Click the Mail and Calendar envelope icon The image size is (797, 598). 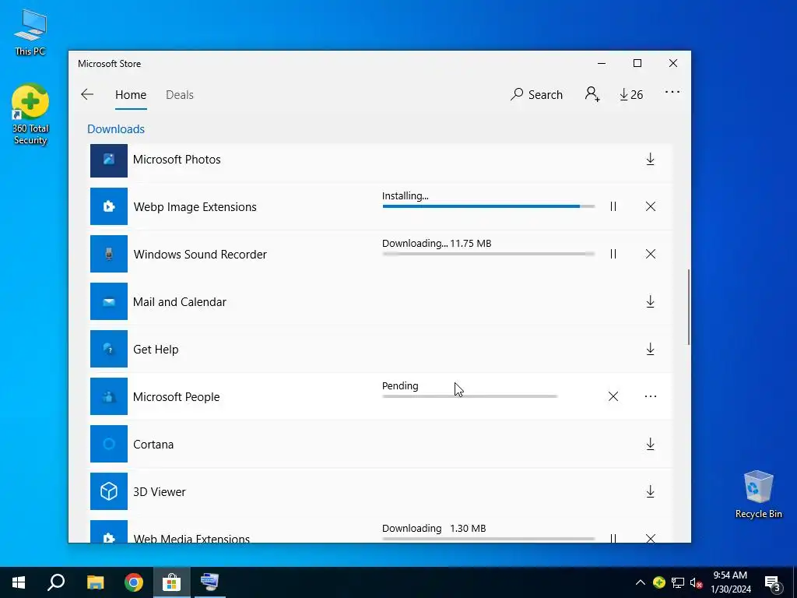coord(109,301)
